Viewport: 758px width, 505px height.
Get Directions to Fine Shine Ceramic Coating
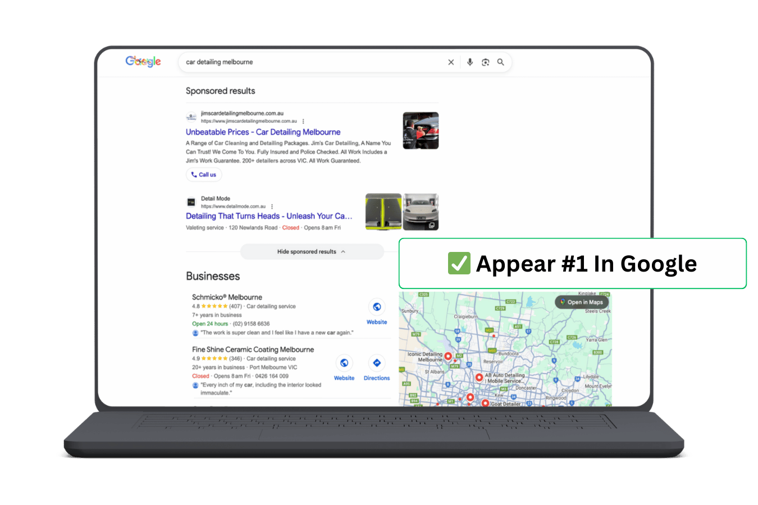pos(377,363)
